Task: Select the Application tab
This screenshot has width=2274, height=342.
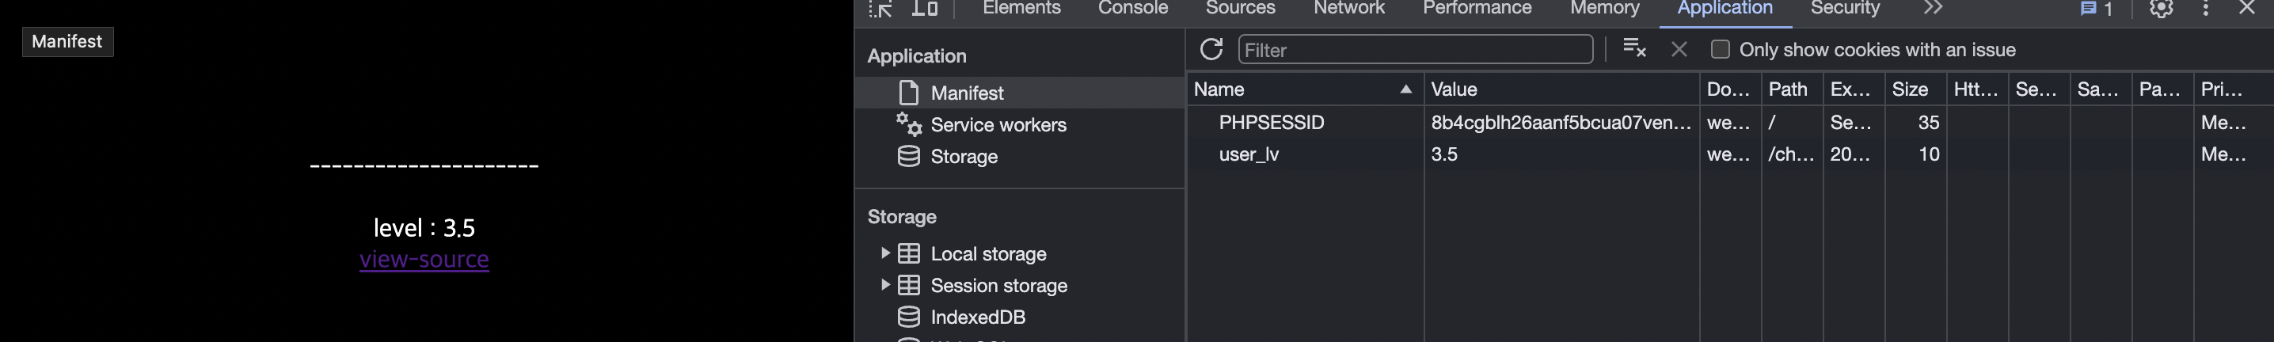Action: point(1725,8)
